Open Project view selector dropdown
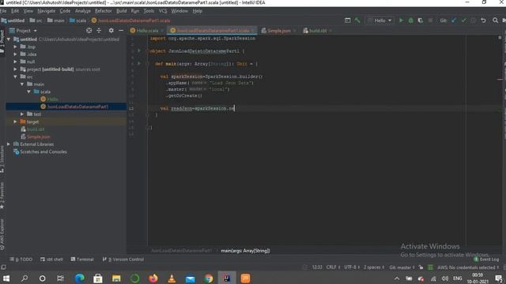Viewport: 506px width, 284px height. pyautogui.click(x=23, y=31)
